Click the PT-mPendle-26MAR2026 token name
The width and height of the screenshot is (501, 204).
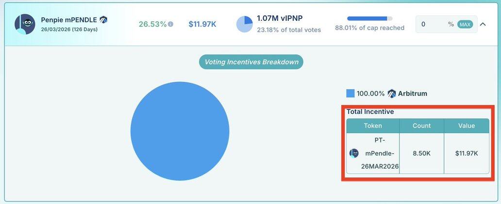380,153
